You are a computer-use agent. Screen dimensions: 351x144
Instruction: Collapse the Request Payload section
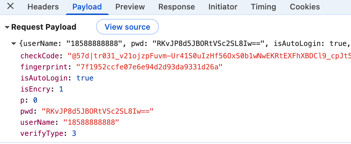7,27
